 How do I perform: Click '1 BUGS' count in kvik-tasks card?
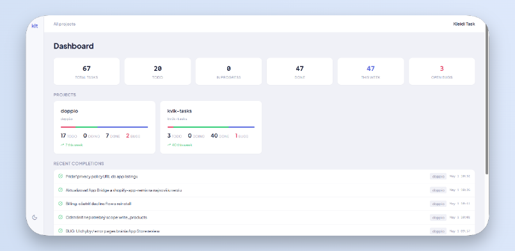(241, 136)
